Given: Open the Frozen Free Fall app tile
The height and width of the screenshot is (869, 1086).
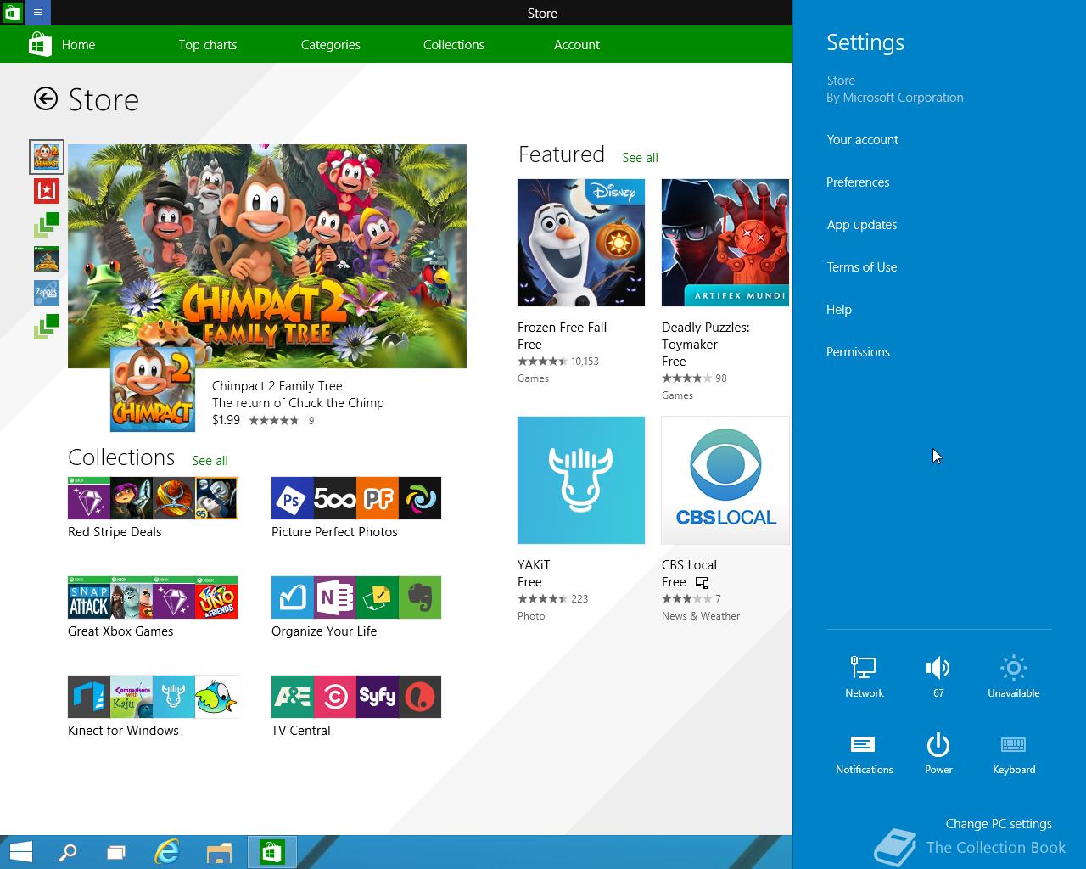Looking at the screenshot, I should 581,243.
